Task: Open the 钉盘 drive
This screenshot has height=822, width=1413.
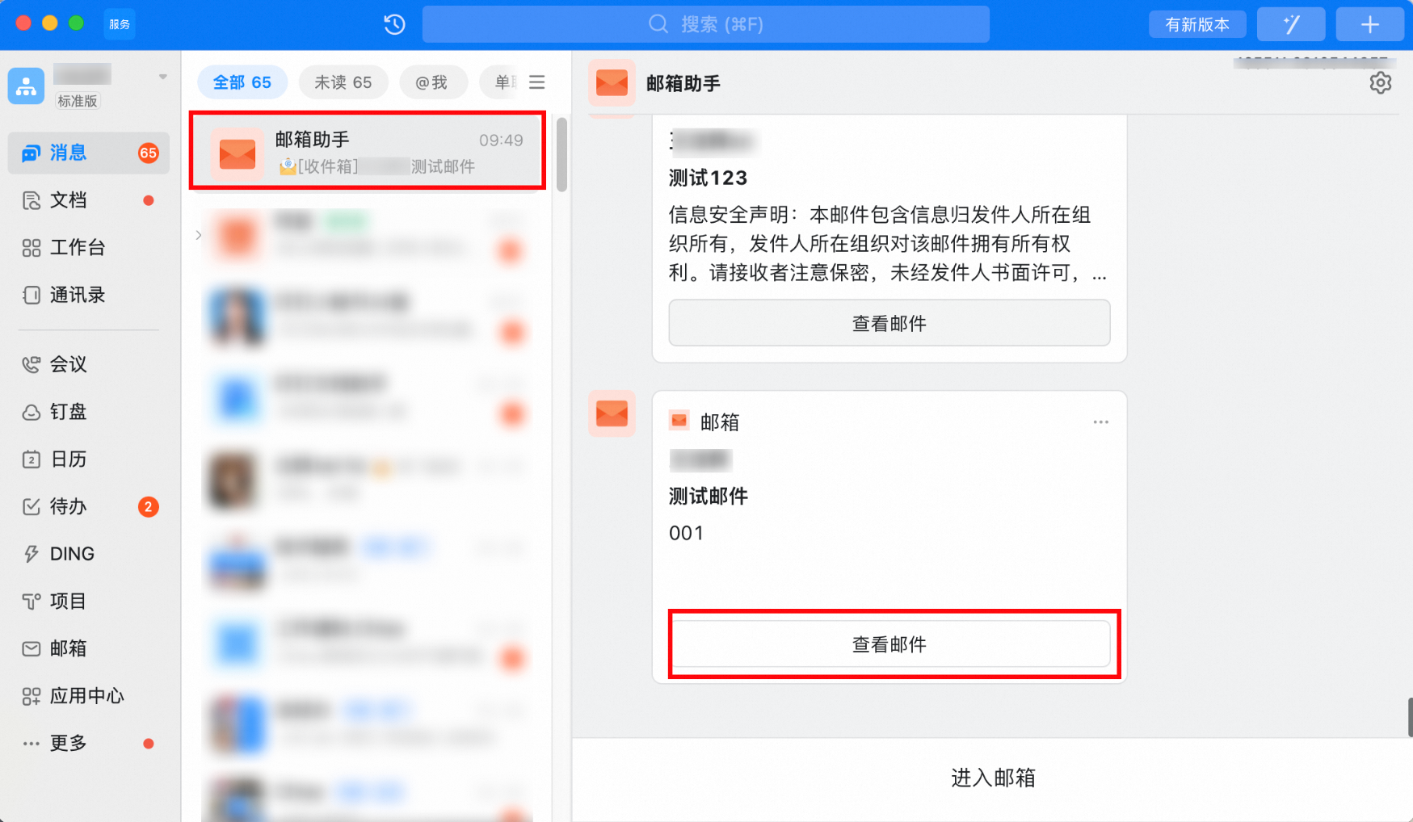Action: click(68, 412)
